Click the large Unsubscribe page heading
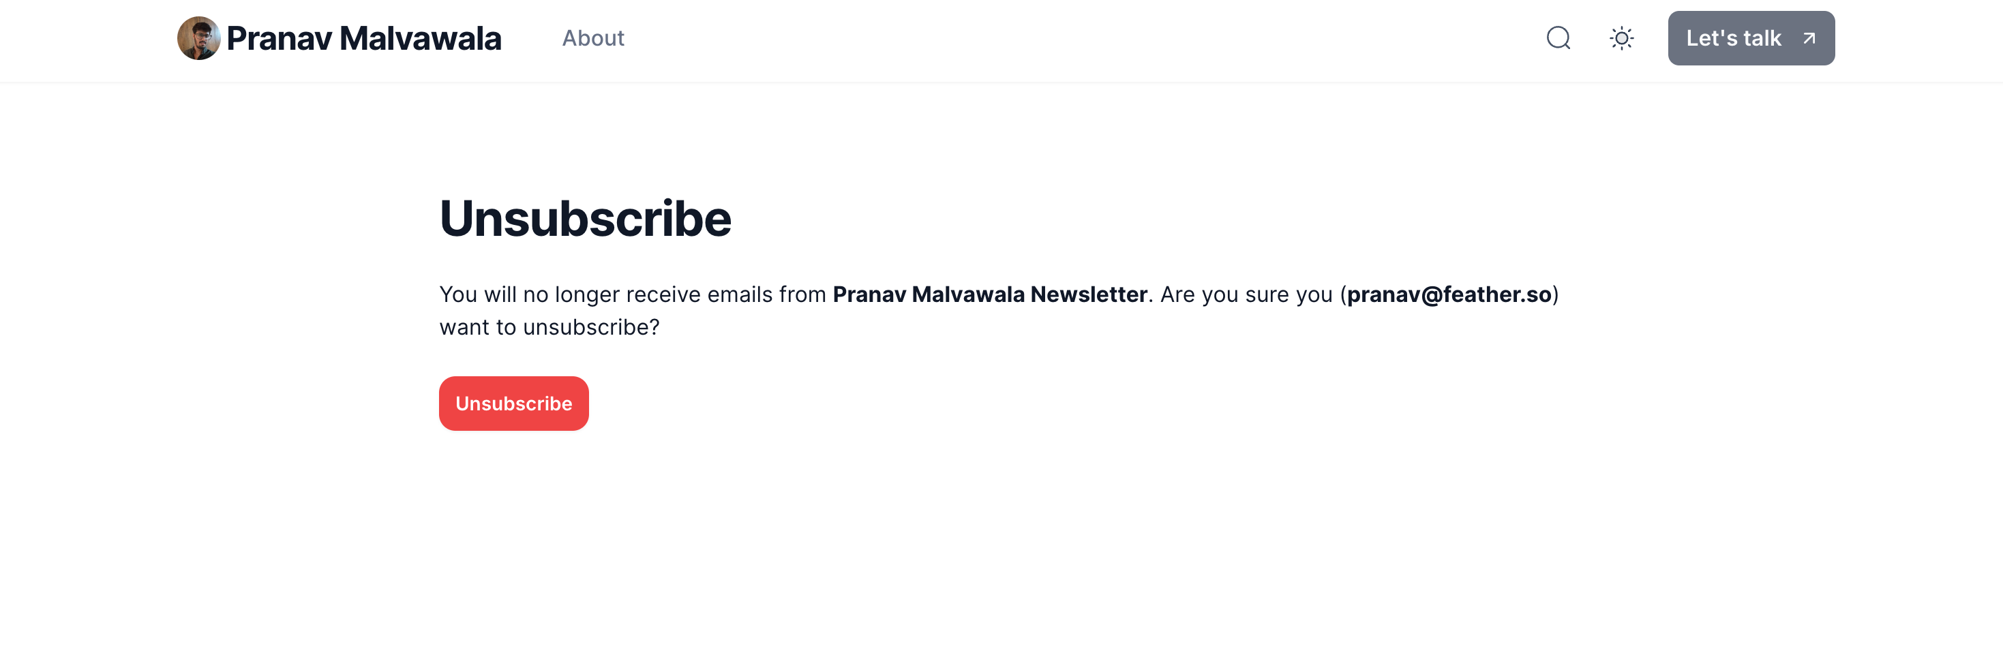Screen dimensions: 2003x653 [x=585, y=218]
